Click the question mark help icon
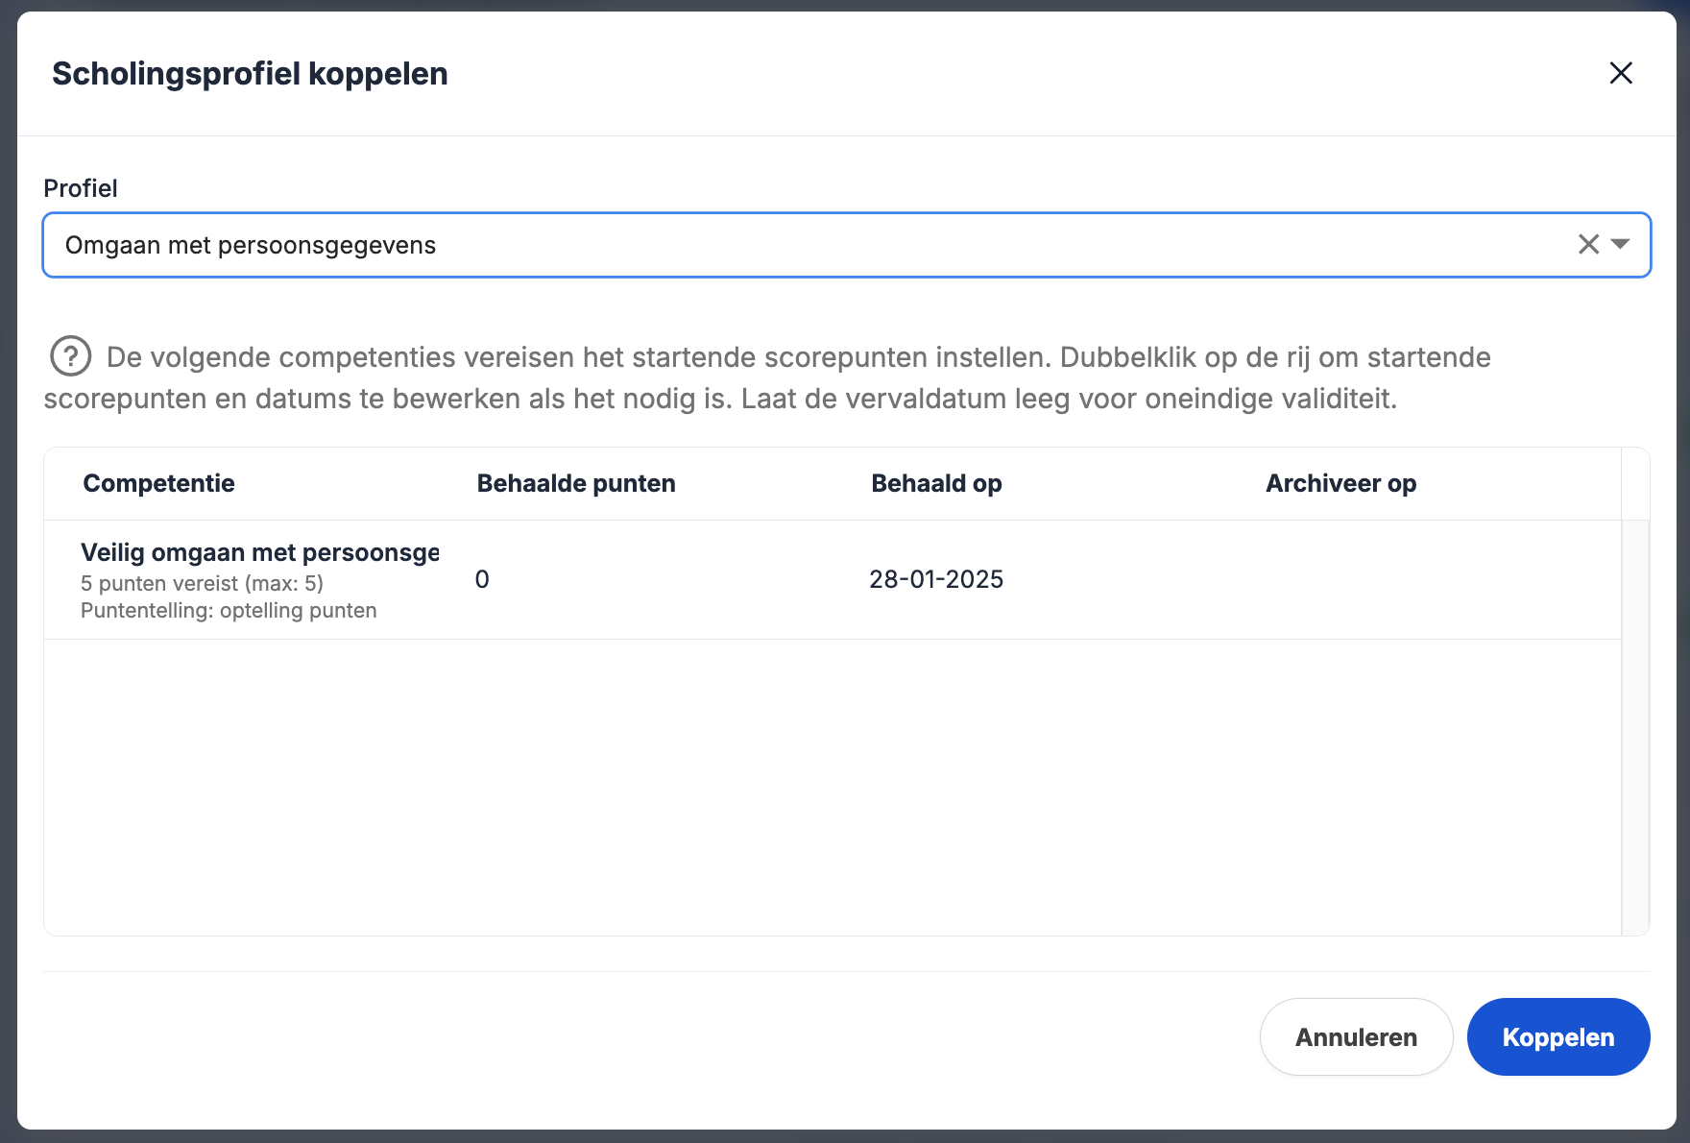This screenshot has height=1143, width=1690. click(x=70, y=356)
